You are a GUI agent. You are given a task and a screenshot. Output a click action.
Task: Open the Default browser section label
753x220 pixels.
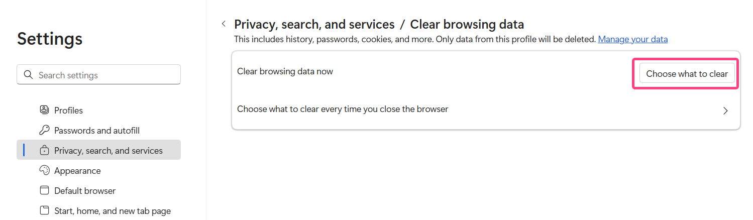pyautogui.click(x=85, y=191)
